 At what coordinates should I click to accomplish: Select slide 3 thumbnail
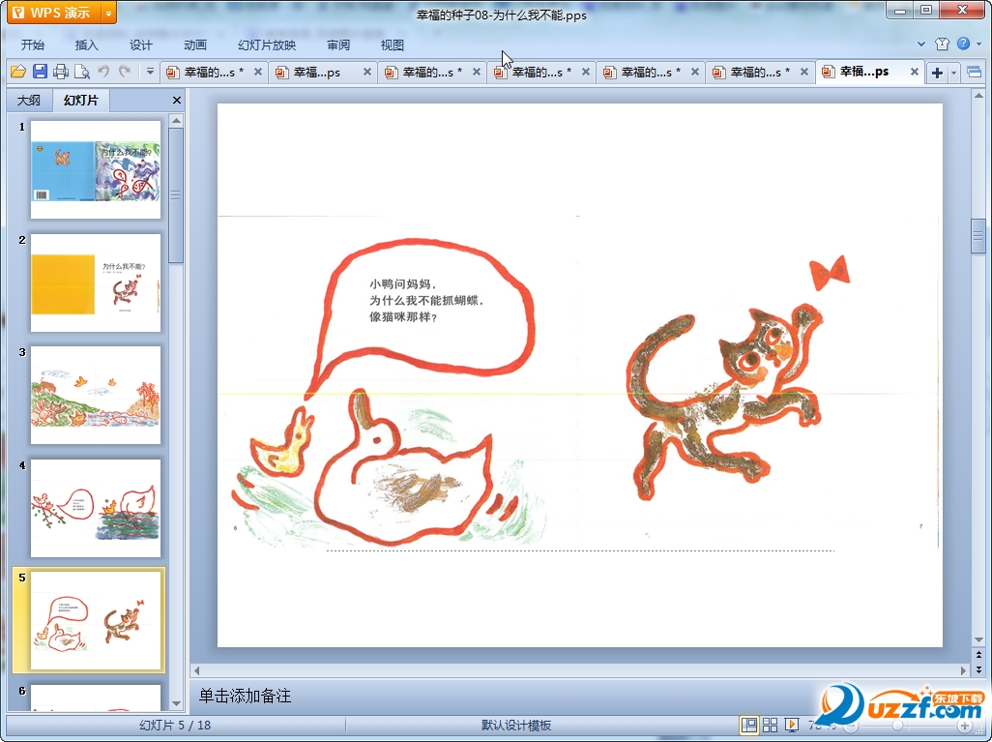point(96,396)
